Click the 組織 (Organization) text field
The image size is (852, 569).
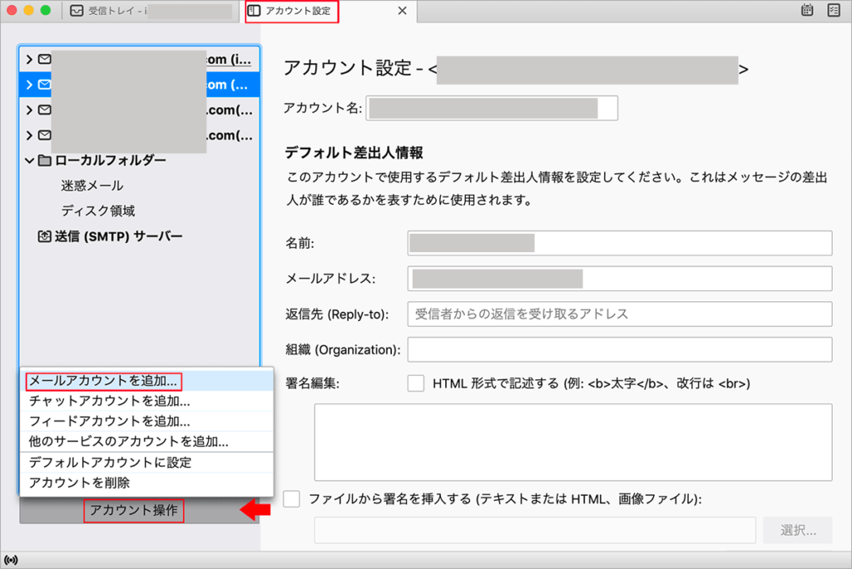(x=619, y=349)
